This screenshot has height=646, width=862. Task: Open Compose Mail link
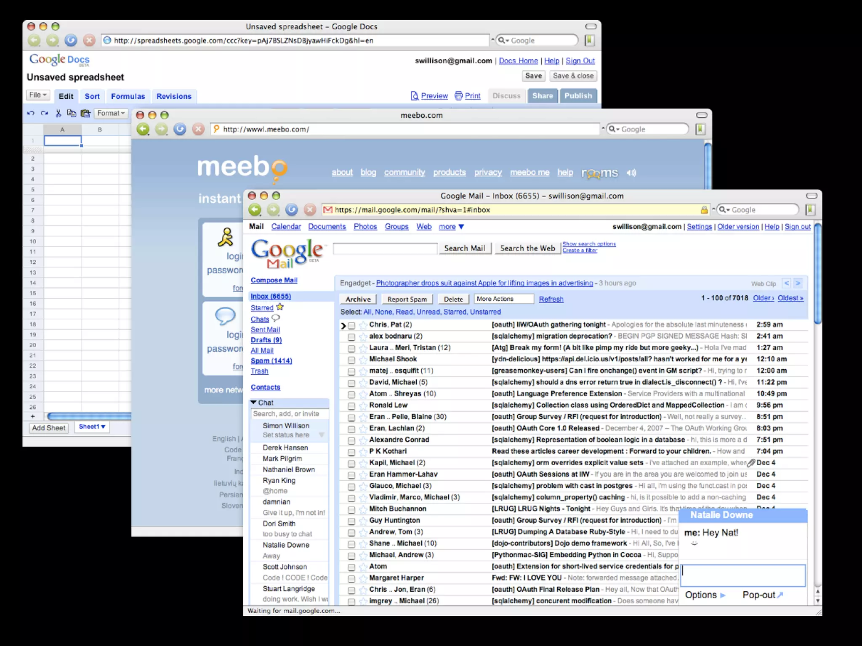click(x=274, y=280)
